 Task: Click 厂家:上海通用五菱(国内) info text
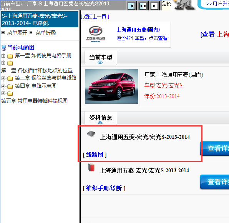(x=174, y=75)
